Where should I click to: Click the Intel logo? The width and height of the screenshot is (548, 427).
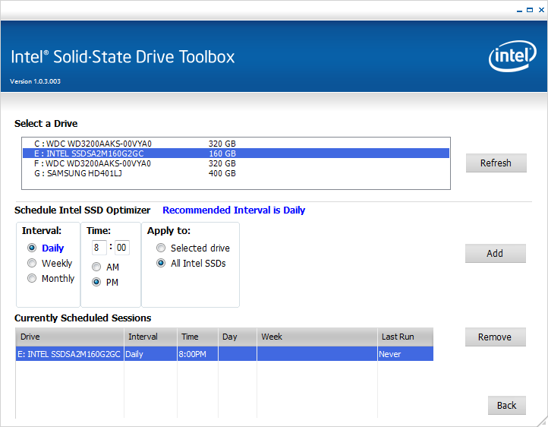click(512, 56)
